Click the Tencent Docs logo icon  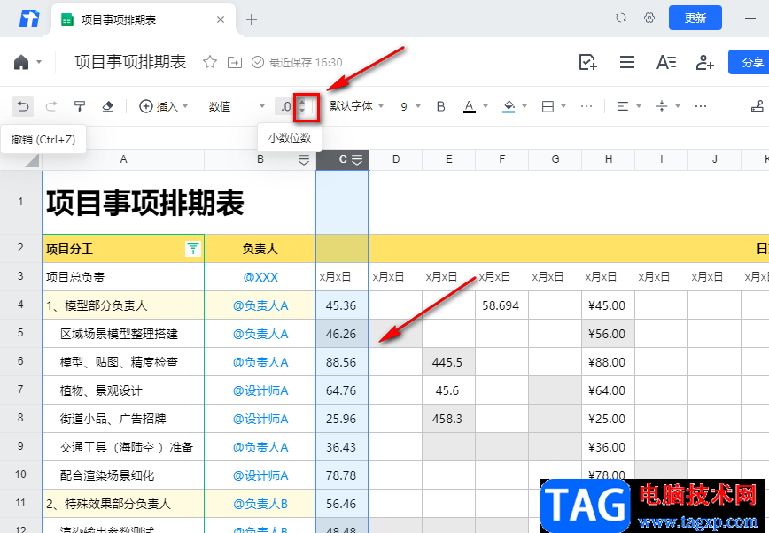[x=29, y=19]
